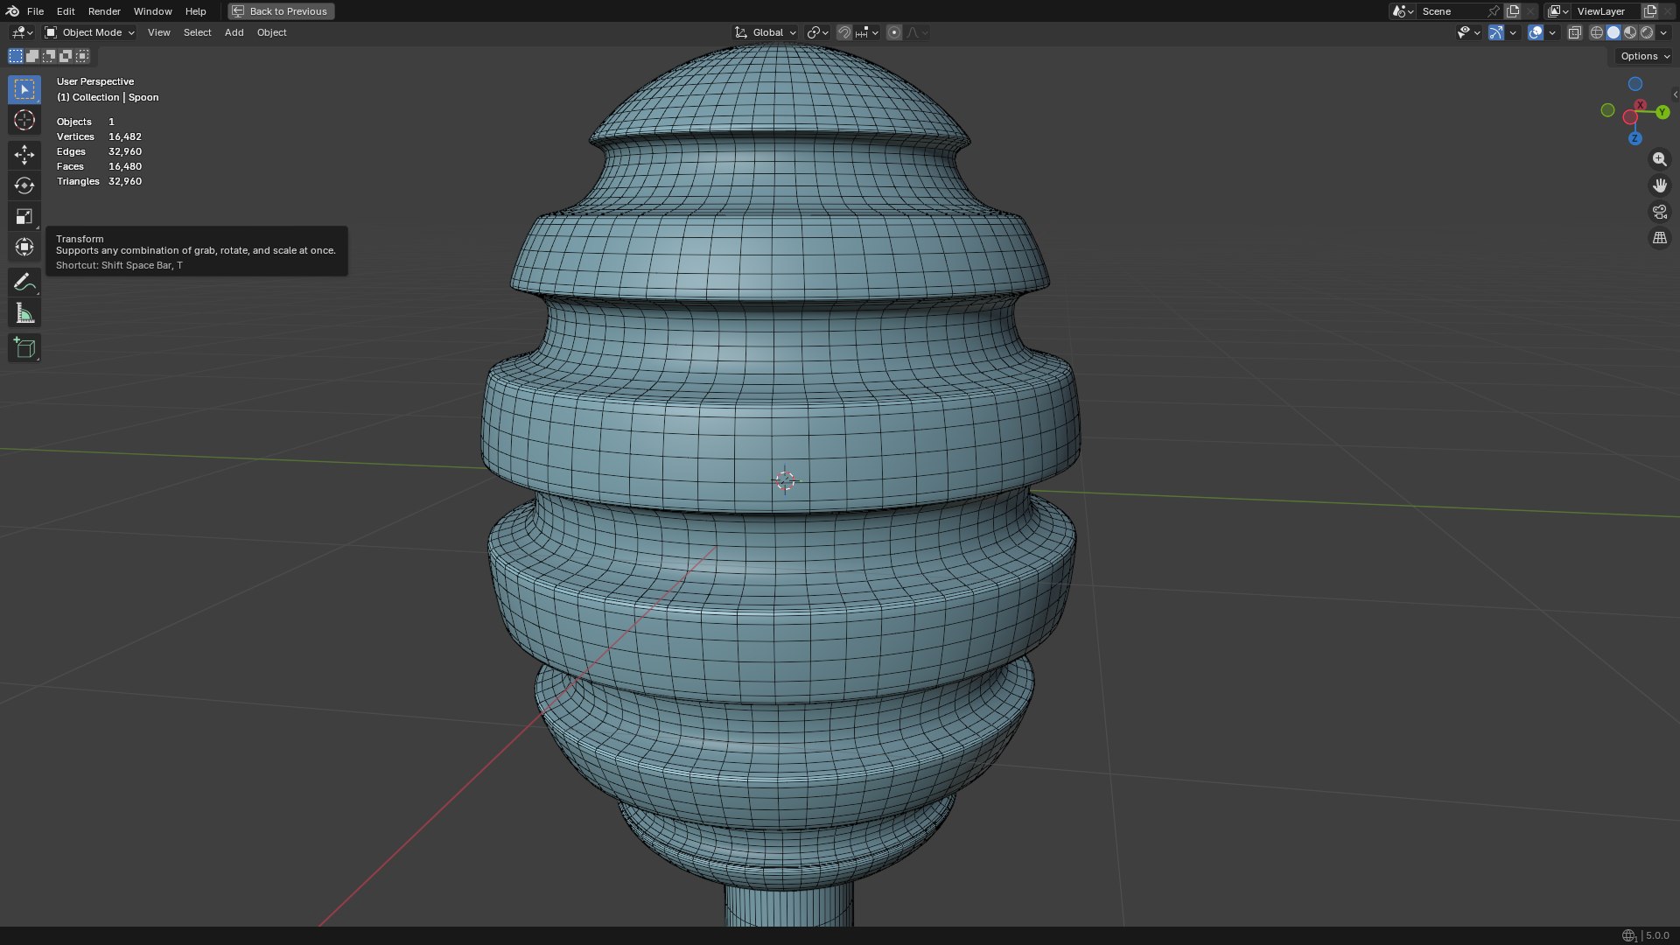Viewport: 1680px width, 945px height.
Task: Select the Transform tool
Action: 24,247
